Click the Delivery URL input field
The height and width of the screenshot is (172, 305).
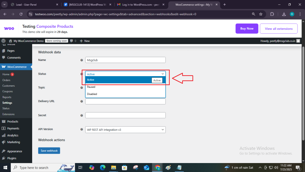click(x=125, y=101)
